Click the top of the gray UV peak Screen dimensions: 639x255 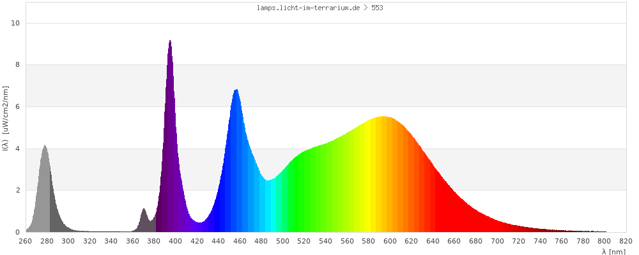tap(45, 147)
